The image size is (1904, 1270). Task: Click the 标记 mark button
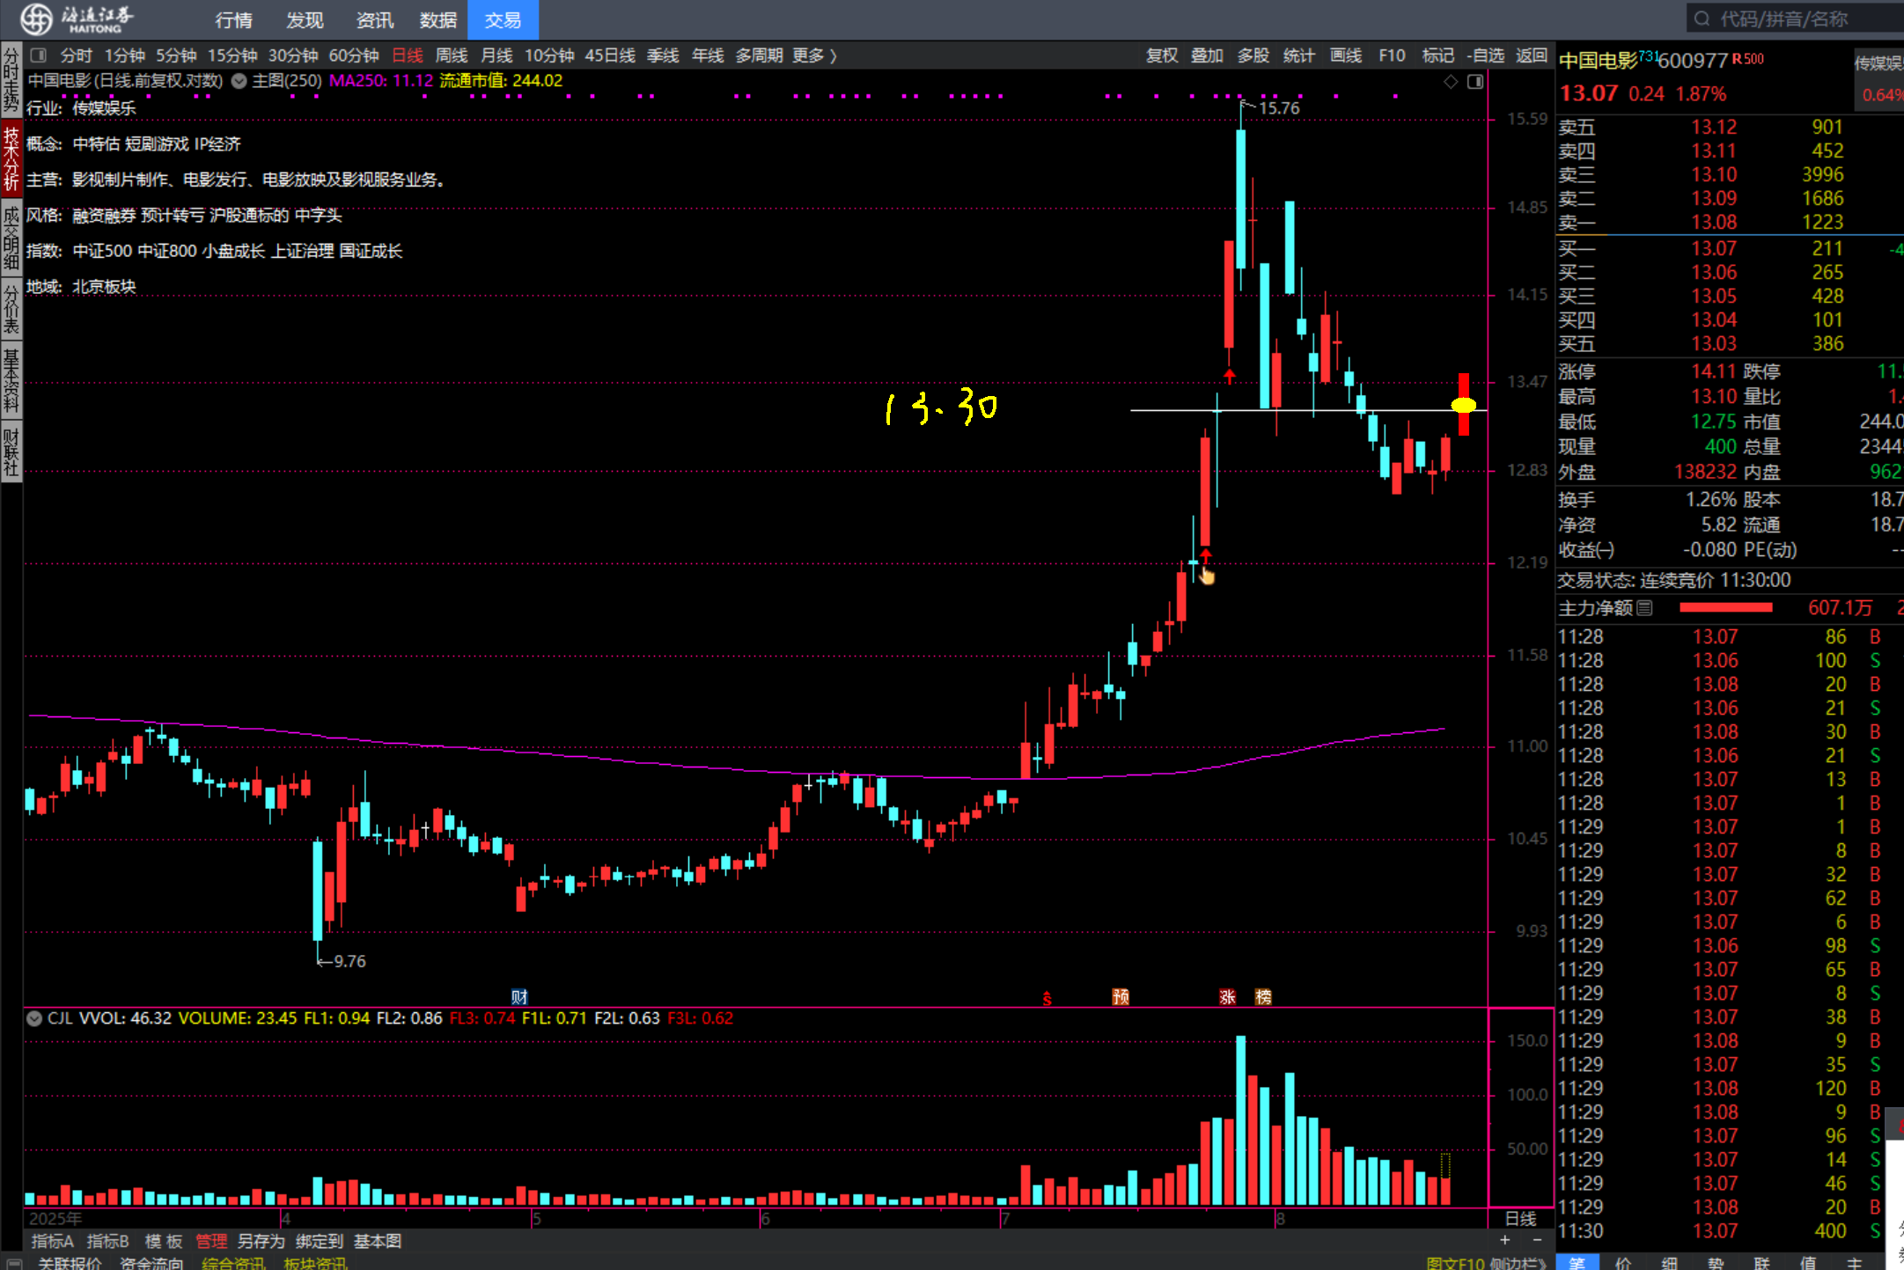[1438, 55]
